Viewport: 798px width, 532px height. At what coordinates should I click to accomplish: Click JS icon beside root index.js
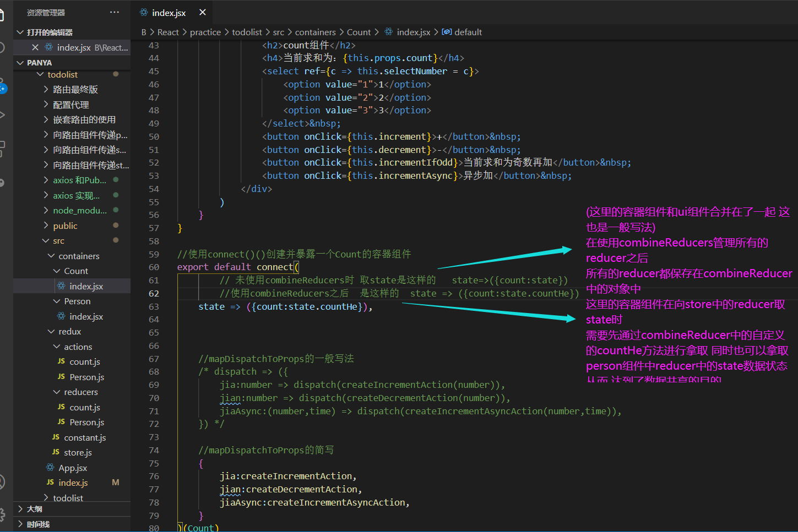pos(50,482)
